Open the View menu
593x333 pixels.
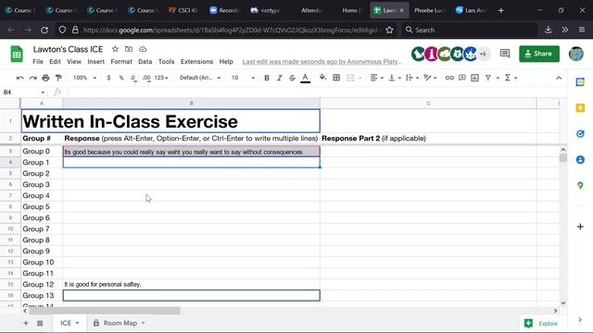coord(74,62)
